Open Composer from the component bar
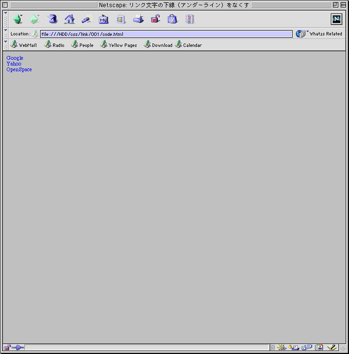 pyautogui.click(x=332, y=347)
